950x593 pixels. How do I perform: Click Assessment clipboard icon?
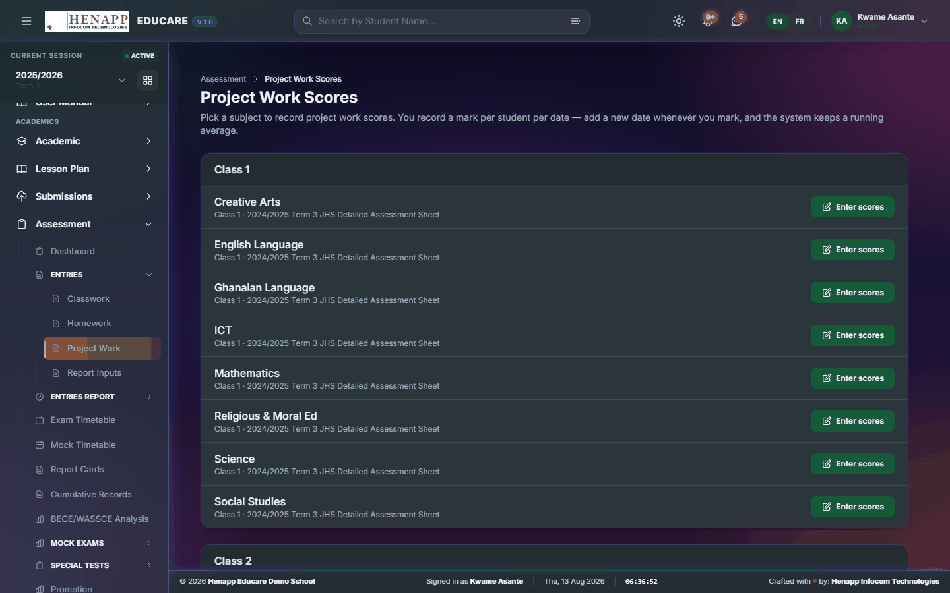coord(22,224)
